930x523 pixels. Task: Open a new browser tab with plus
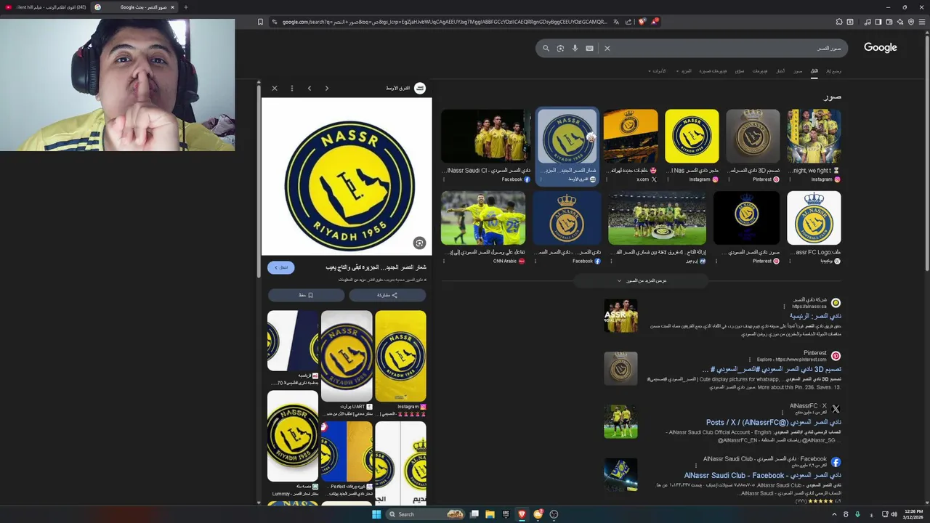click(186, 7)
